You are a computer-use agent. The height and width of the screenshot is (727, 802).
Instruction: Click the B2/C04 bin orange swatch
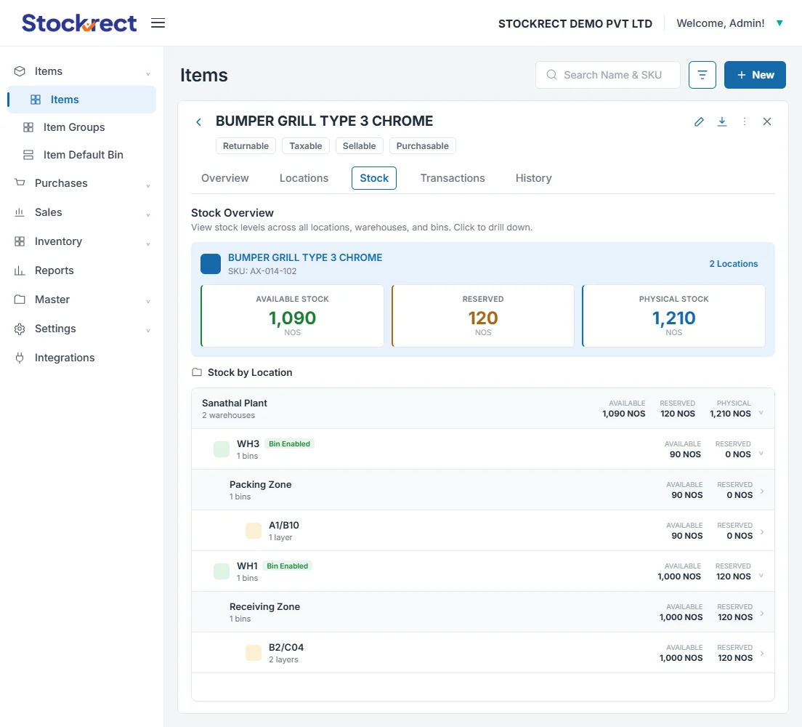click(x=254, y=653)
